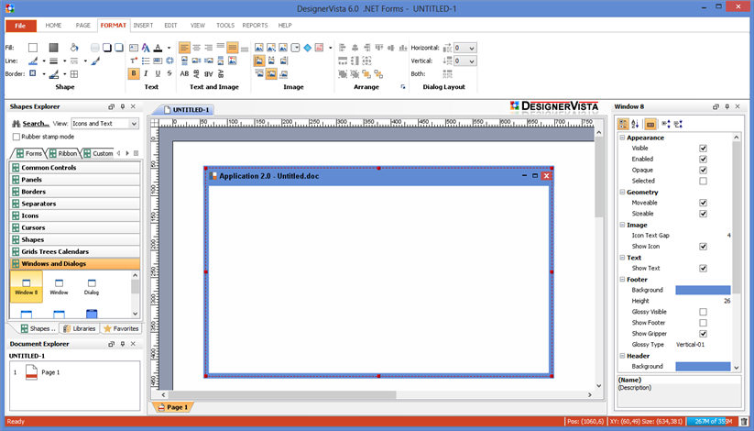
Task: Click the Border grid table icon
Action: 74,74
